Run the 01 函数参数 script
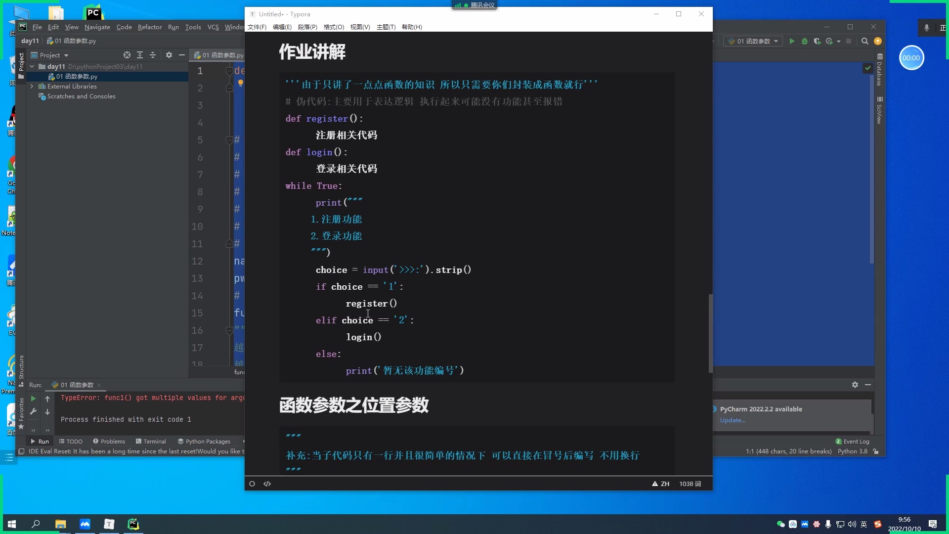949x534 pixels. (x=792, y=41)
